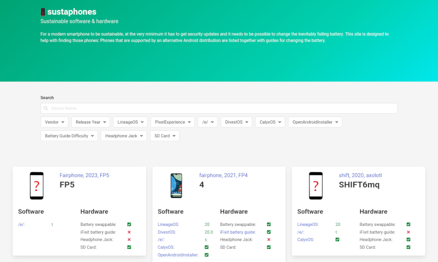Open the CalyxOS filter dropdown
Image resolution: width=438 pixels, height=262 pixels.
pos(270,122)
